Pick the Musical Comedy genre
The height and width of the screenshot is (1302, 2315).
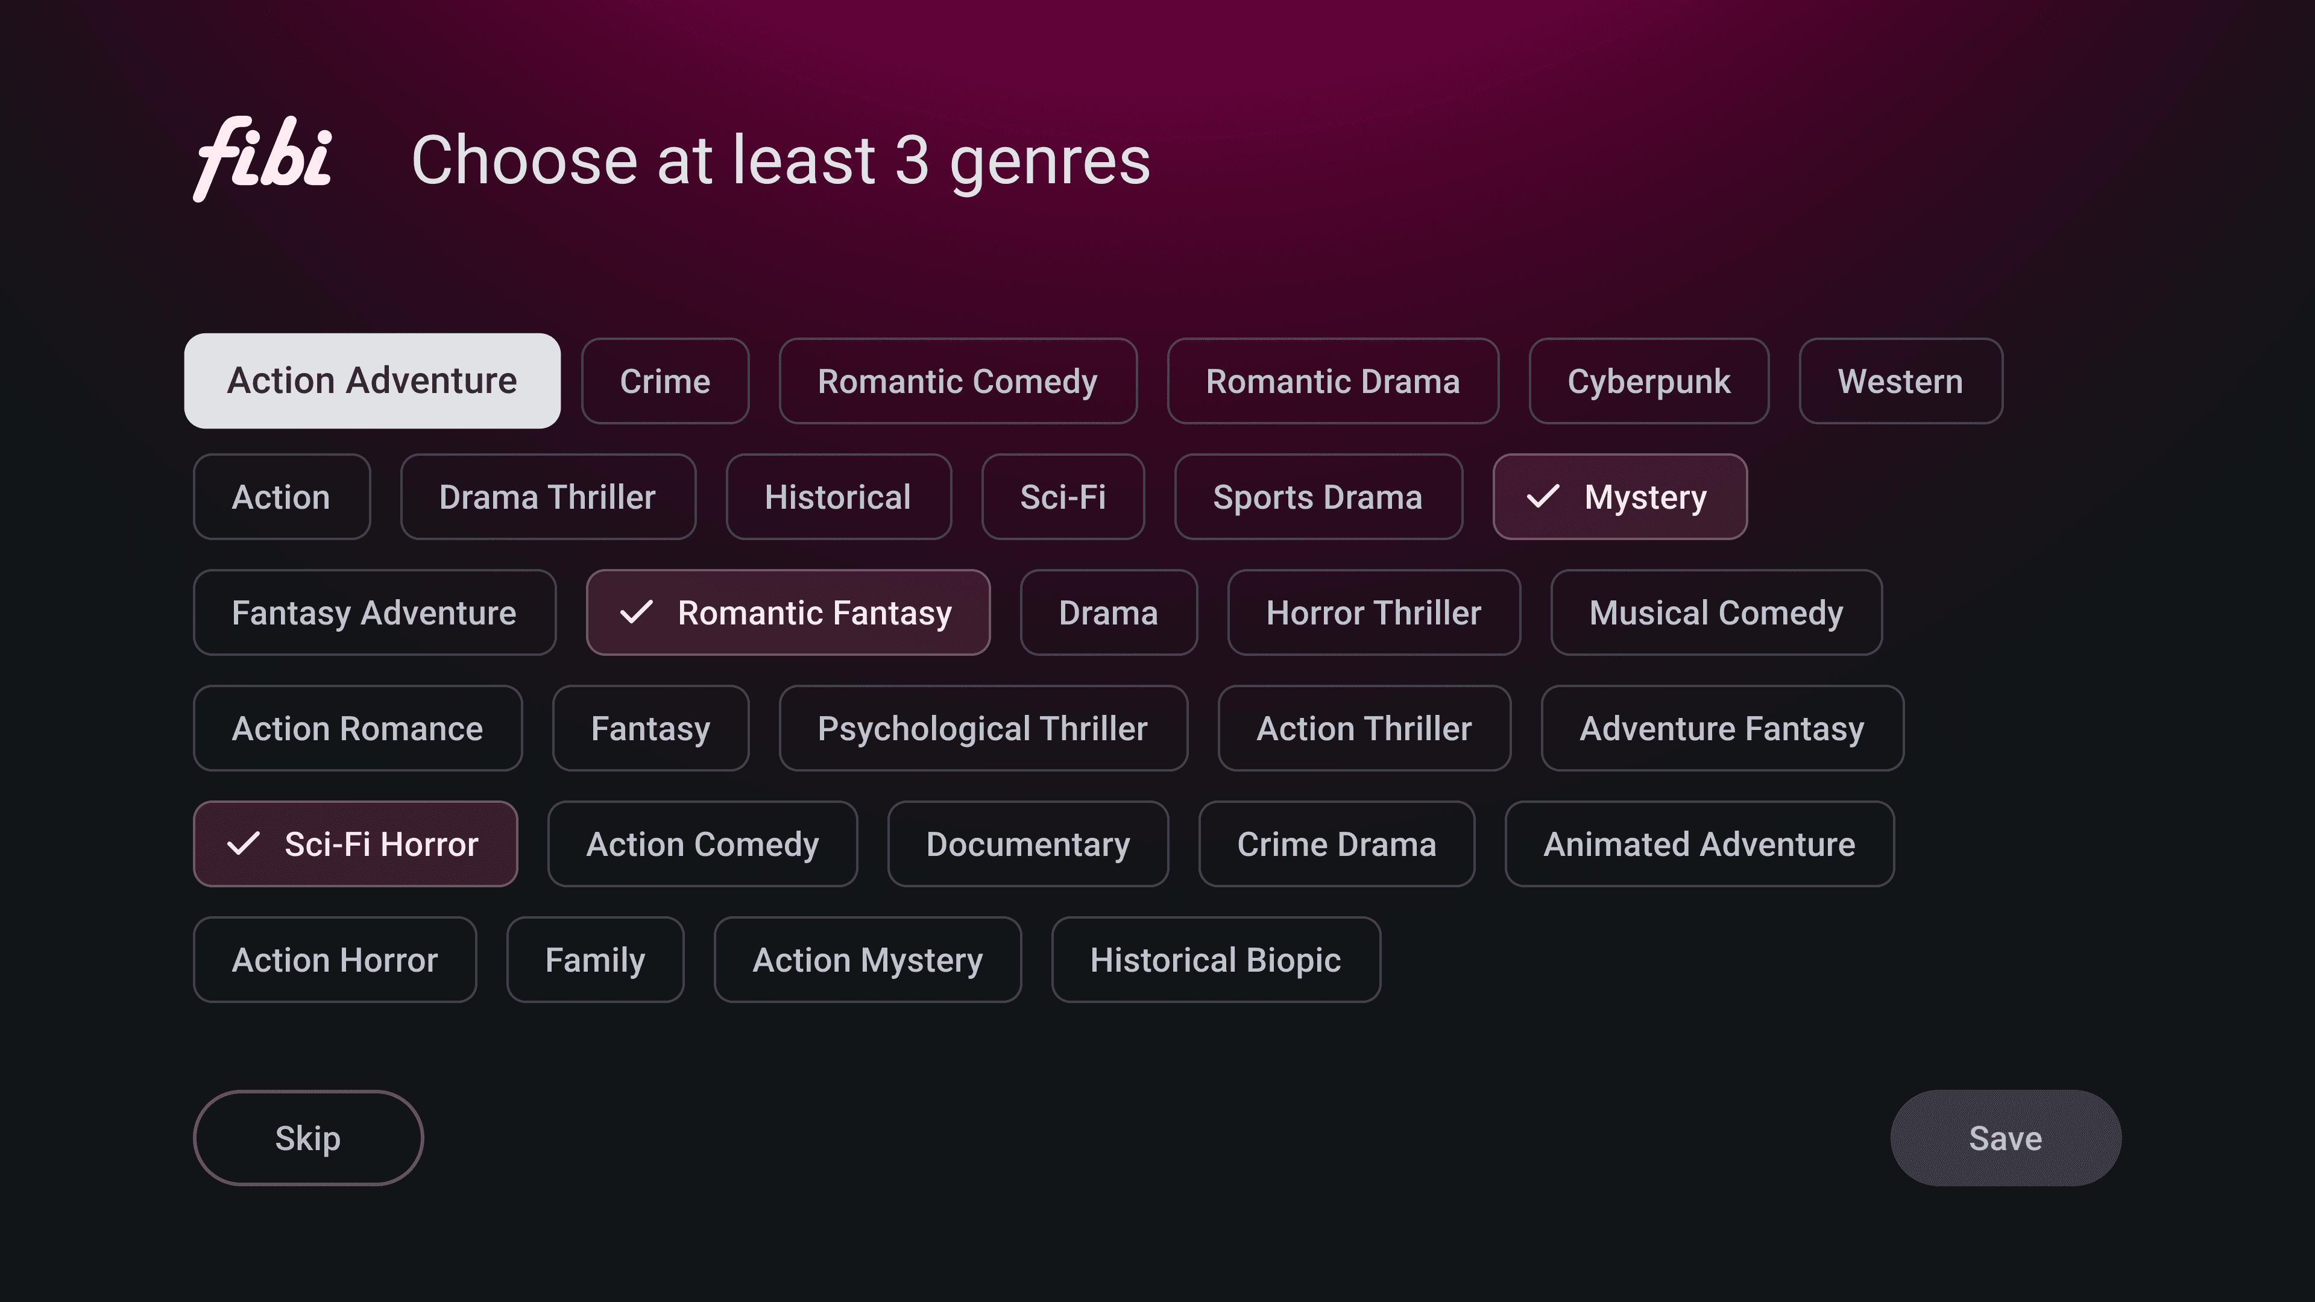[x=1716, y=613]
